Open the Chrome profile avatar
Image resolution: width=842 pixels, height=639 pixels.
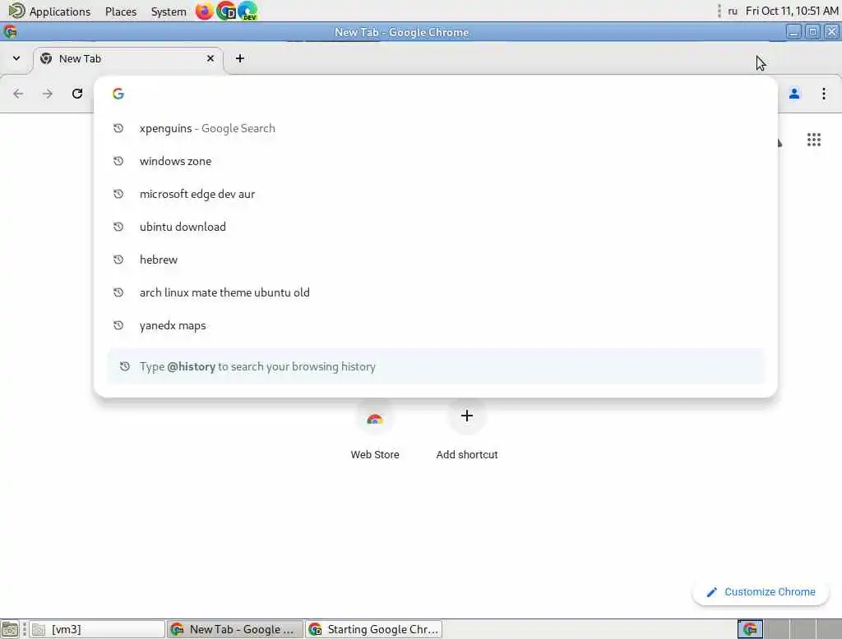pyautogui.click(x=794, y=94)
